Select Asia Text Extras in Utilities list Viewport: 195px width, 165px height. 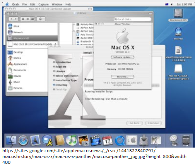[x=85, y=34]
